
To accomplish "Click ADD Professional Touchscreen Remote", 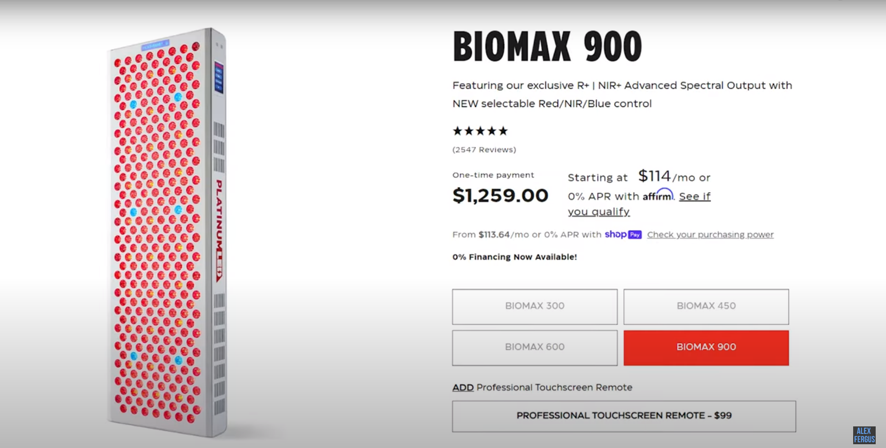I will [463, 387].
